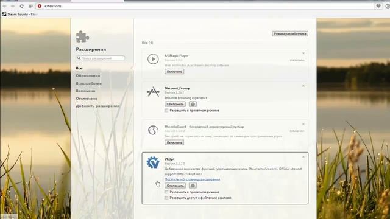Viewport: 390px width, 219px height.
Task: Click the 'AS Magic Player' title
Action: [x=176, y=55]
